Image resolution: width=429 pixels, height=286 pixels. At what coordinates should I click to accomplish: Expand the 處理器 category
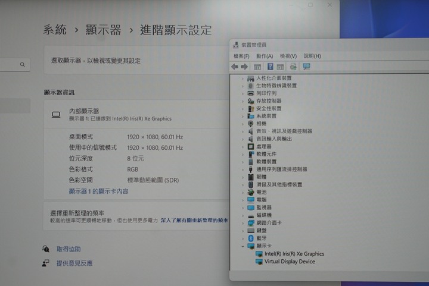(x=243, y=147)
